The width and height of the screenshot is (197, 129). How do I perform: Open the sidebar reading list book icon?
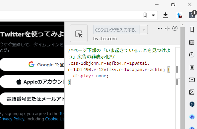192,42
